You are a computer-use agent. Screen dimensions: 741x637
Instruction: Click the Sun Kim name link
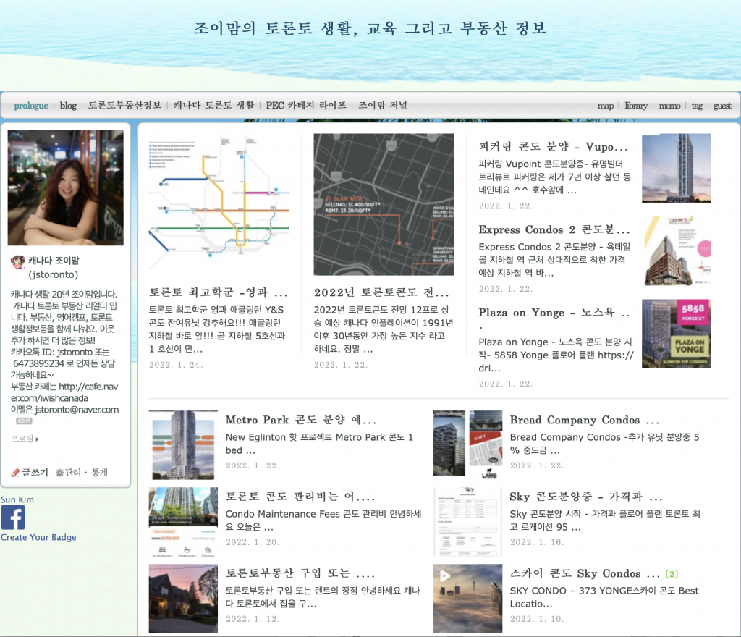pyautogui.click(x=17, y=499)
